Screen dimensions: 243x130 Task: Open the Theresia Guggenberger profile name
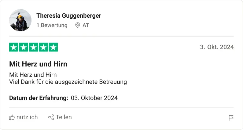(69, 16)
